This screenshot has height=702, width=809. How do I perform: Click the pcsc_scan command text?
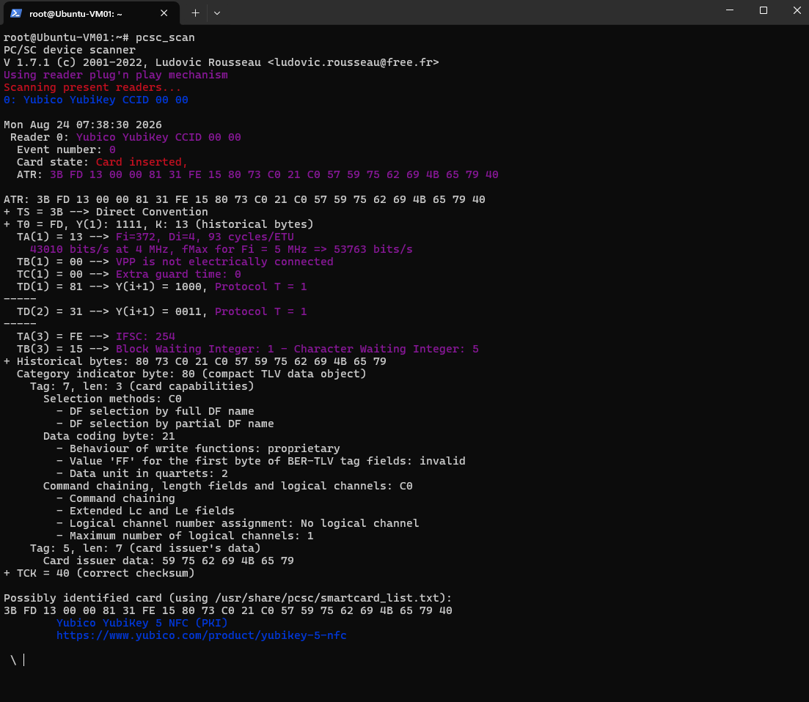pos(165,37)
